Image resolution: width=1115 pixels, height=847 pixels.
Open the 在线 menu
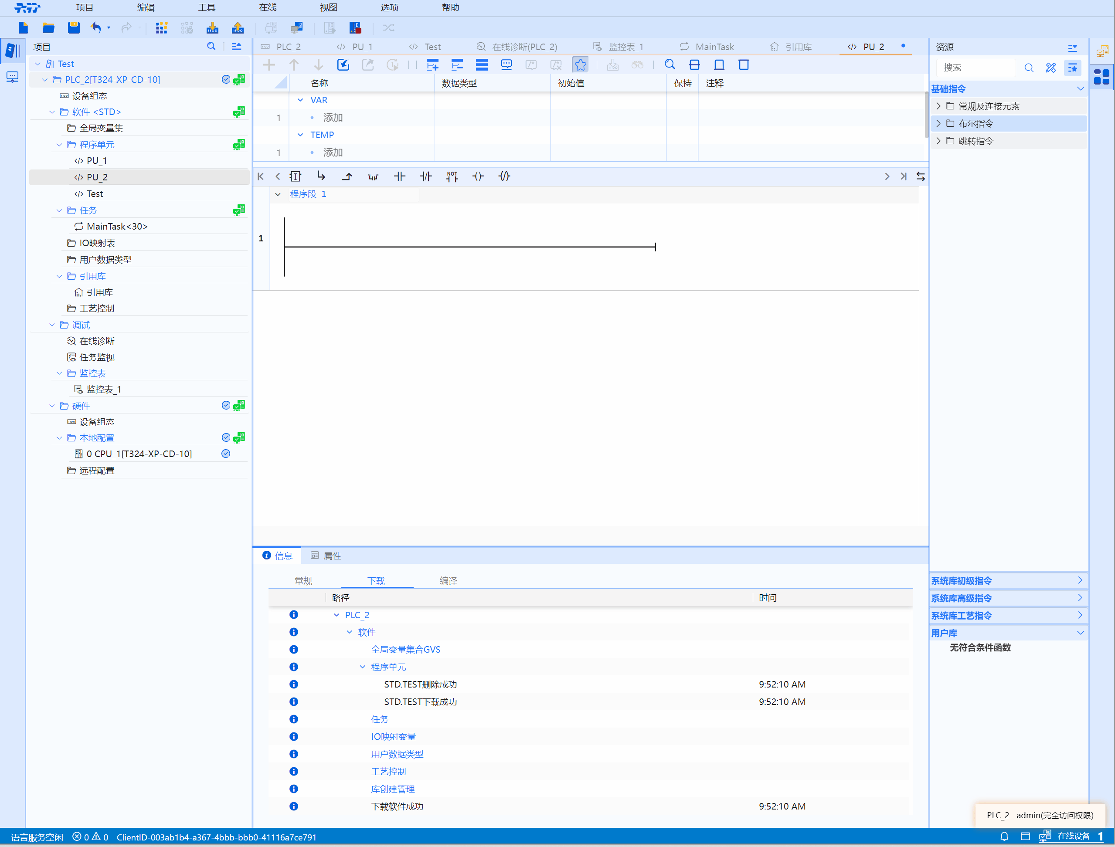tap(267, 7)
